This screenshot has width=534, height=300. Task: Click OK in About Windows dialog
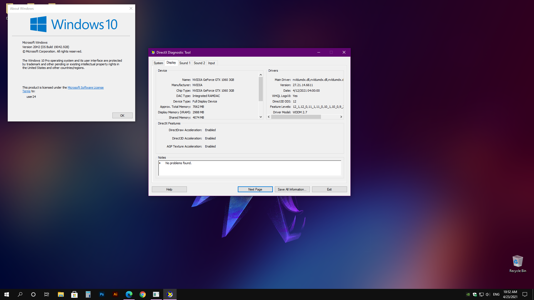pos(122,116)
